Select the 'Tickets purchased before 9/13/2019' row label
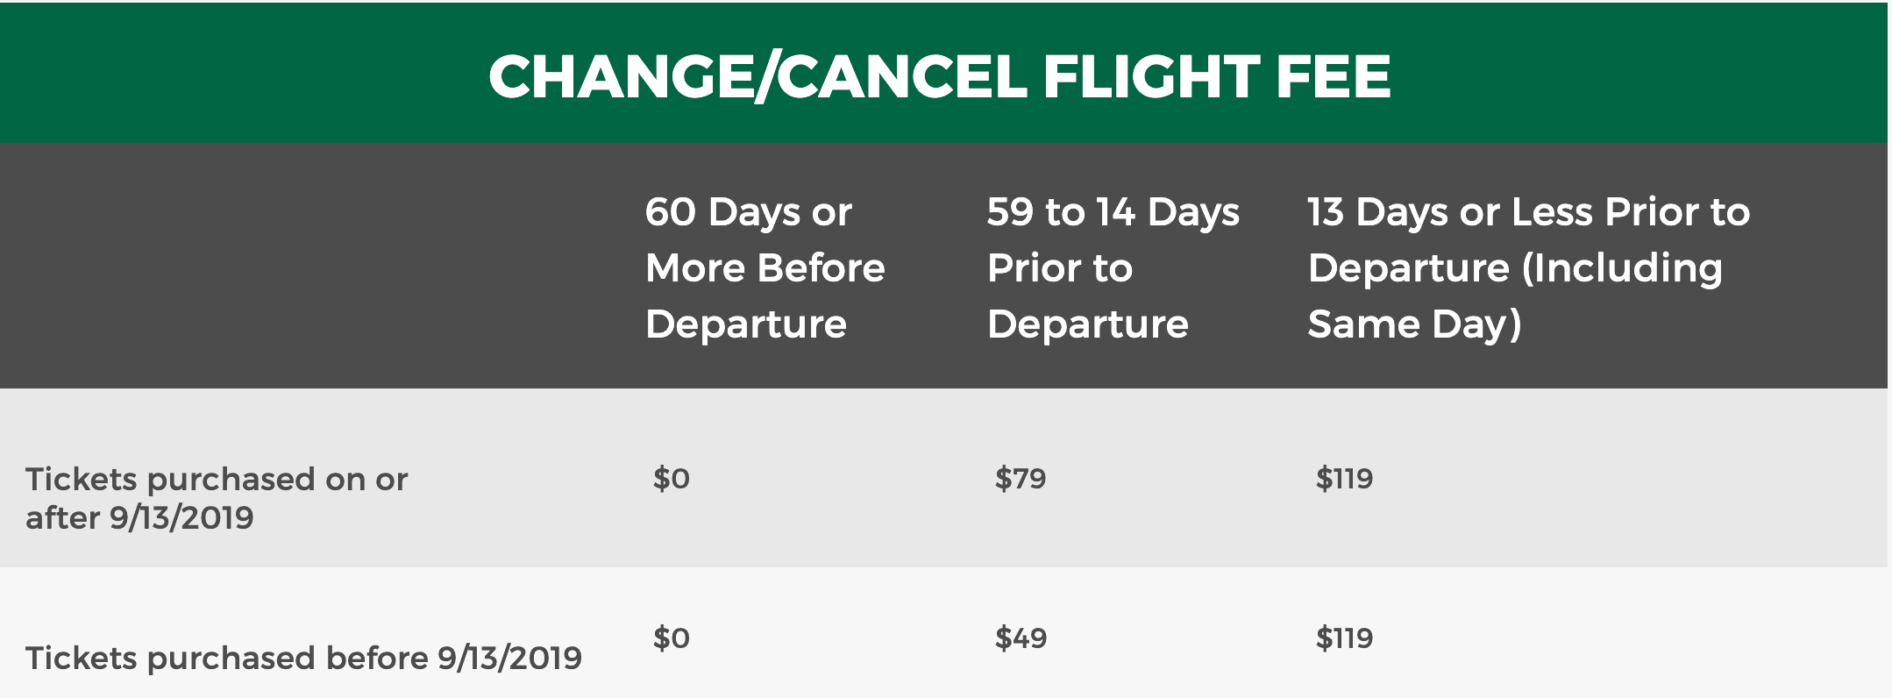The image size is (1892, 698). tap(303, 658)
